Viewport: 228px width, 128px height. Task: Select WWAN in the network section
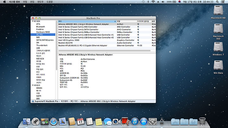(x=39, y=88)
